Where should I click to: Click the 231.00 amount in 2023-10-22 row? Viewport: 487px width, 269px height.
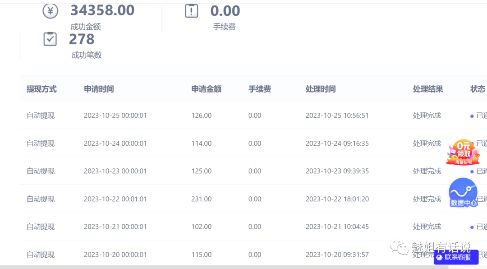click(201, 199)
